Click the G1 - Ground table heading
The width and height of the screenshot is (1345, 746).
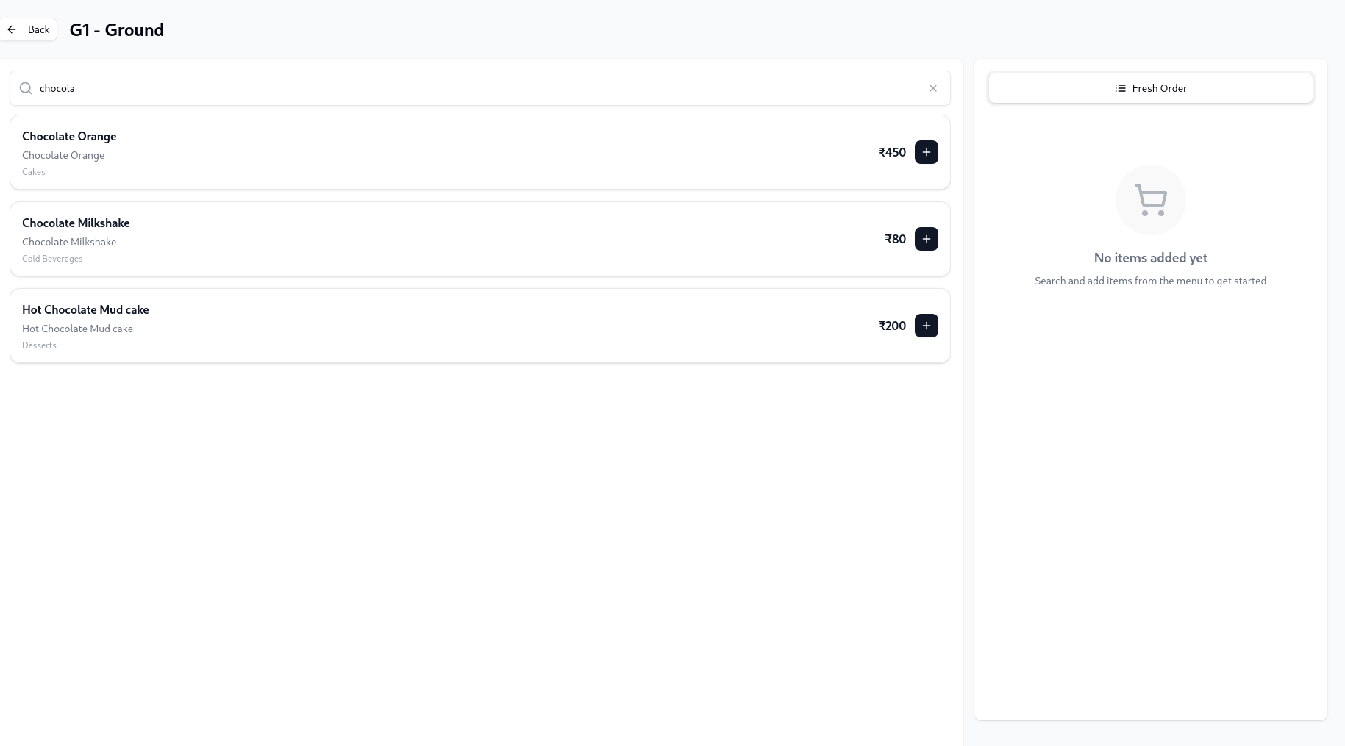(116, 30)
